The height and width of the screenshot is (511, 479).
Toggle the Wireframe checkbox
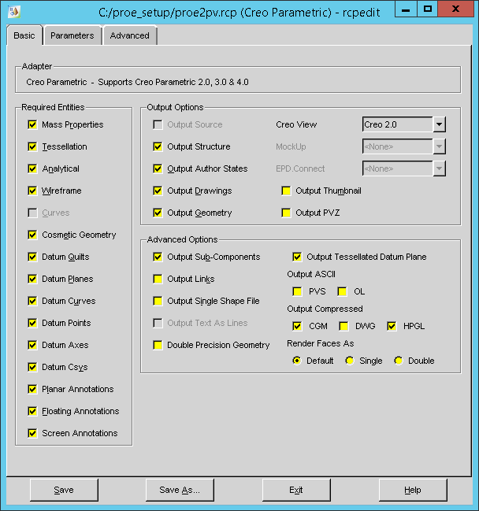(32, 191)
